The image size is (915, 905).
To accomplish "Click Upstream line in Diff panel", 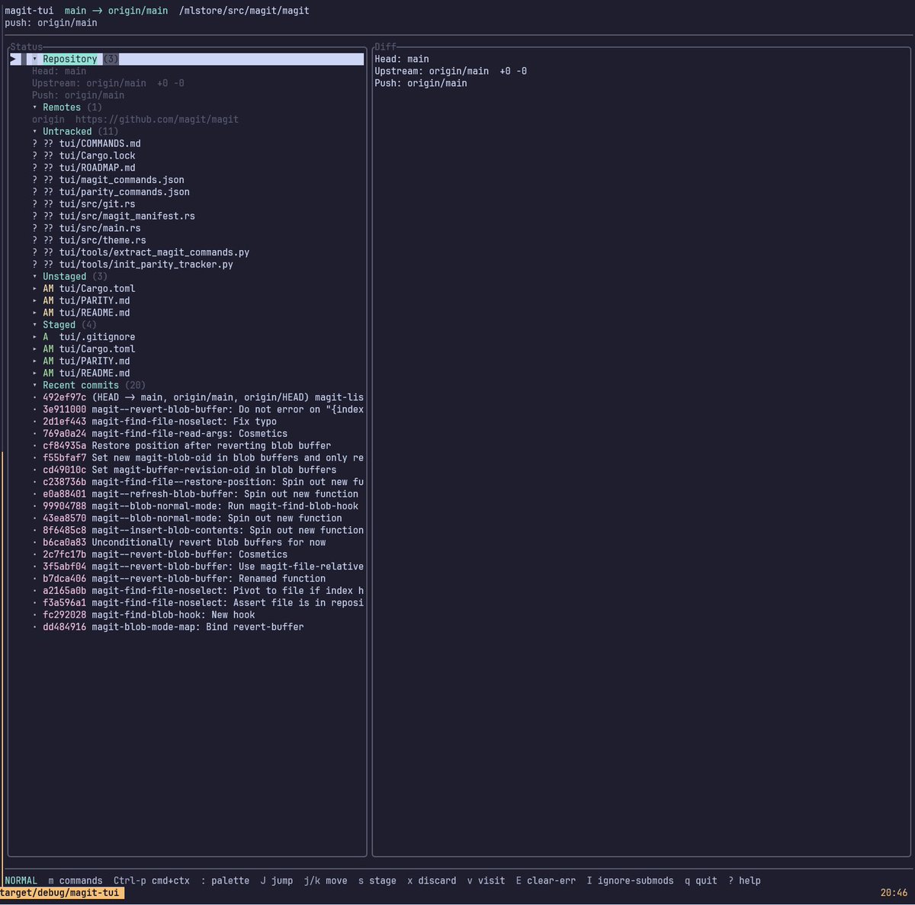I will [451, 71].
